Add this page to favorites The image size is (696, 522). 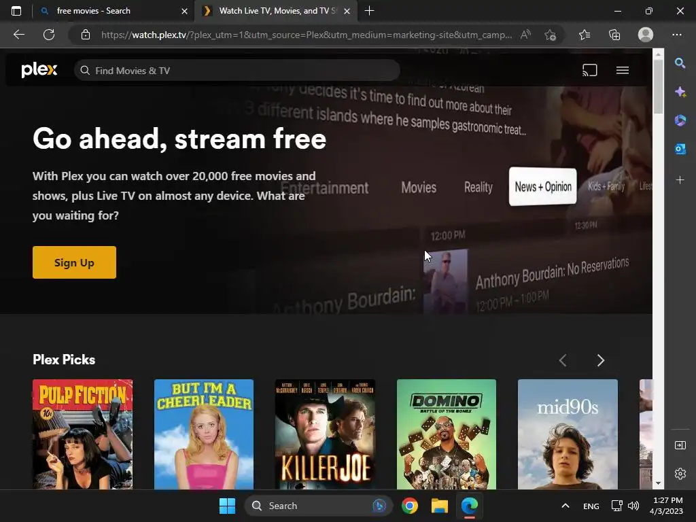550,35
